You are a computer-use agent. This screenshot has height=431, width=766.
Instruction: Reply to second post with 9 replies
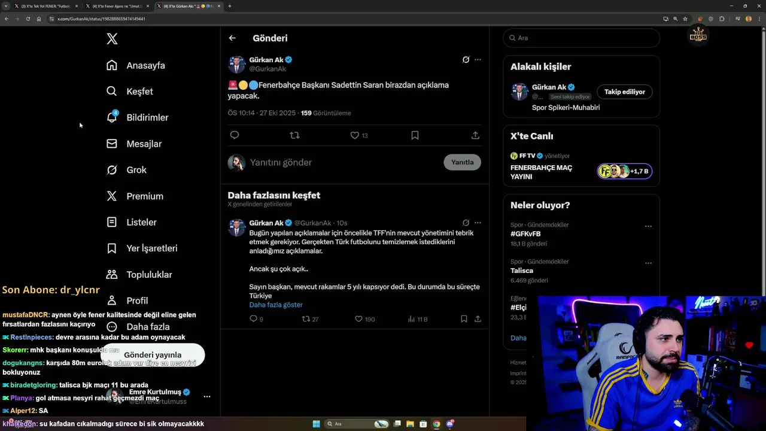coord(256,319)
